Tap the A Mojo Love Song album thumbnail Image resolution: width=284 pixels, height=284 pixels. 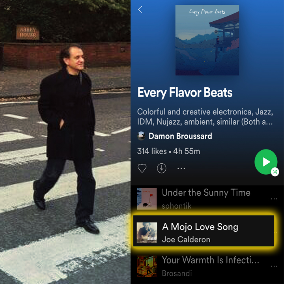coord(147,233)
